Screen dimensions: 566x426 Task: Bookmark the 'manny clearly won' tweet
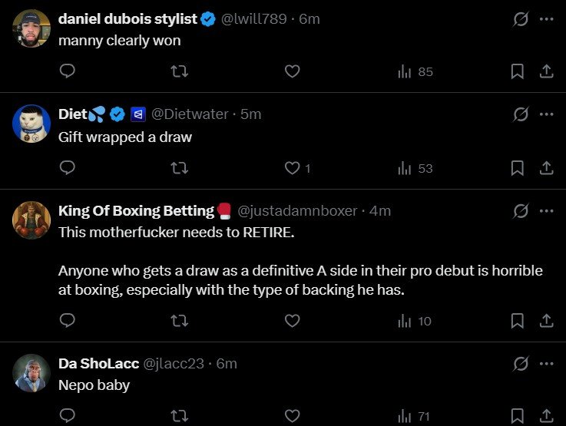point(518,71)
